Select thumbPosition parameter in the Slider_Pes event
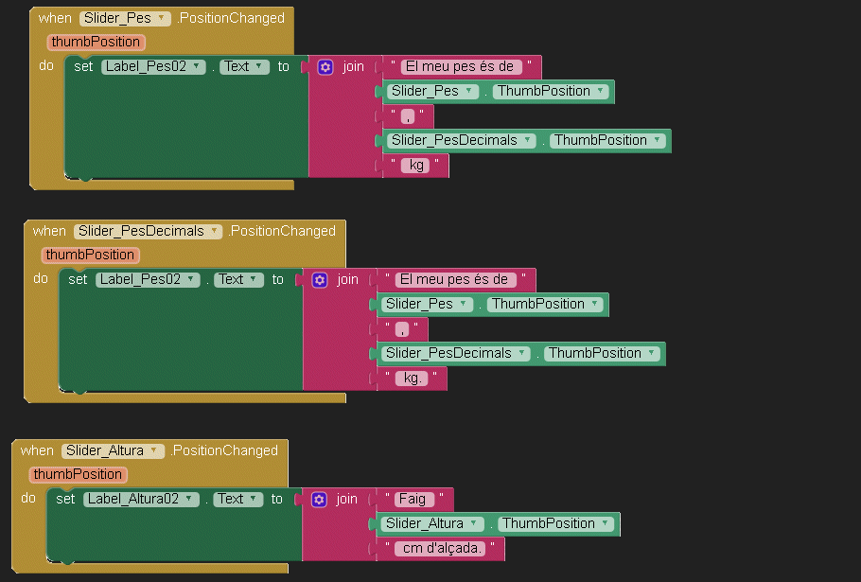Viewport: 861px width, 582px height. coord(97,42)
